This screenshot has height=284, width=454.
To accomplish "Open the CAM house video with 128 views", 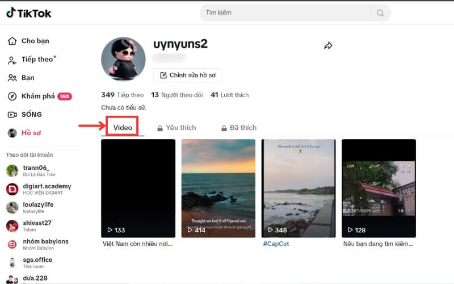I will click(x=379, y=189).
